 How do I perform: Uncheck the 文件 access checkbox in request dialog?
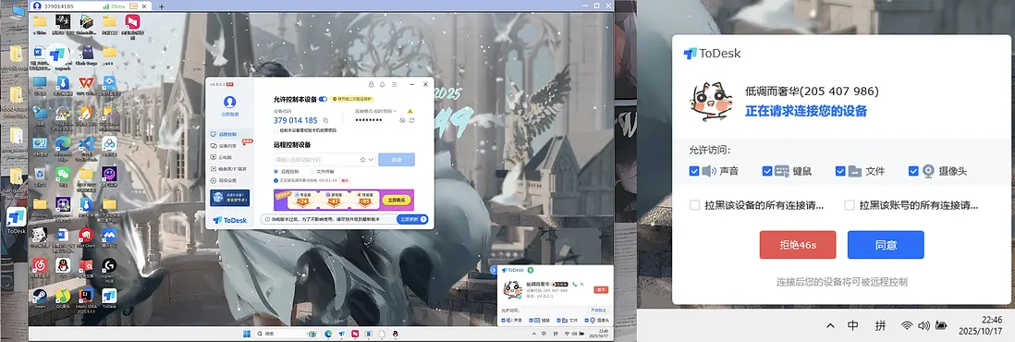(840, 171)
